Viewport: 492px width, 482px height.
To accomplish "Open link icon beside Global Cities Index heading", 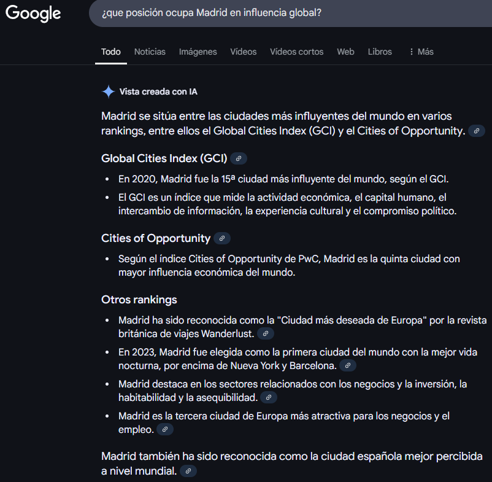I will coord(239,158).
